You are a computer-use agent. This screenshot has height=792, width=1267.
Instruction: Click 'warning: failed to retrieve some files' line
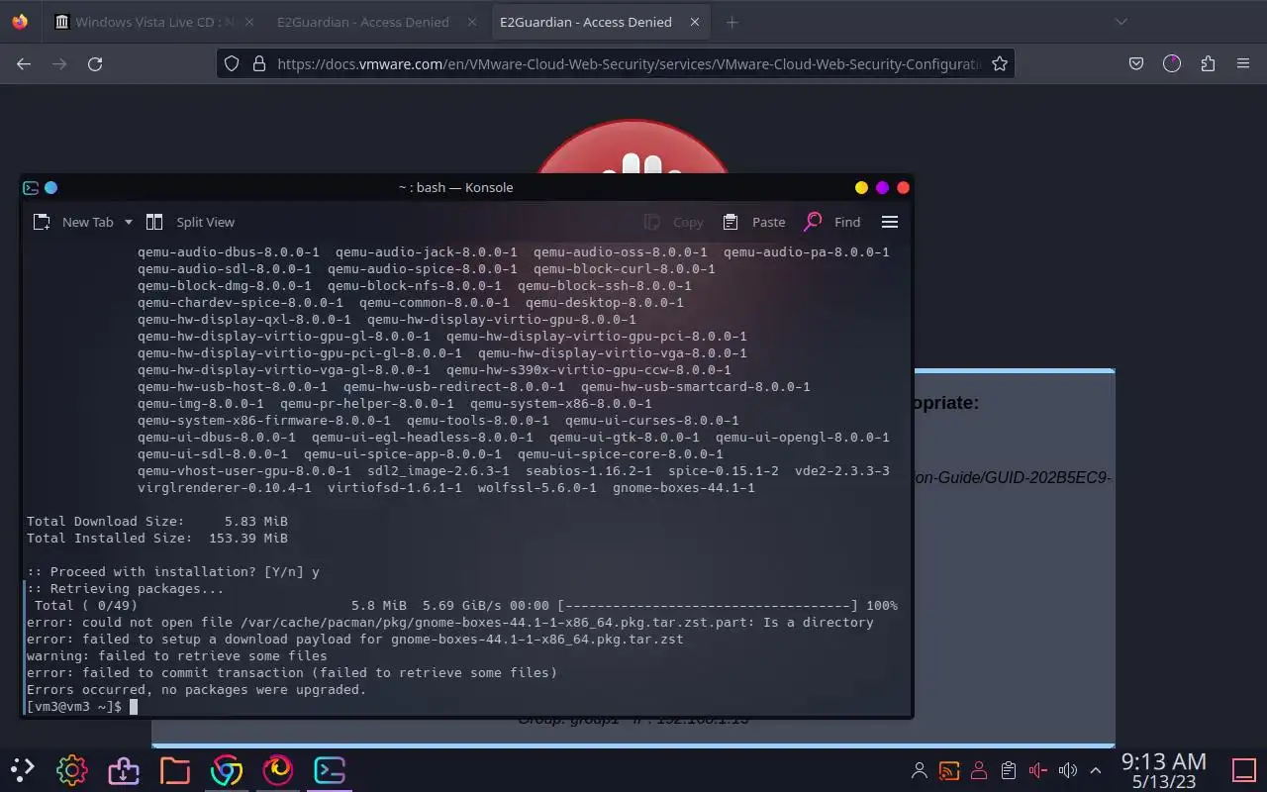point(176,655)
